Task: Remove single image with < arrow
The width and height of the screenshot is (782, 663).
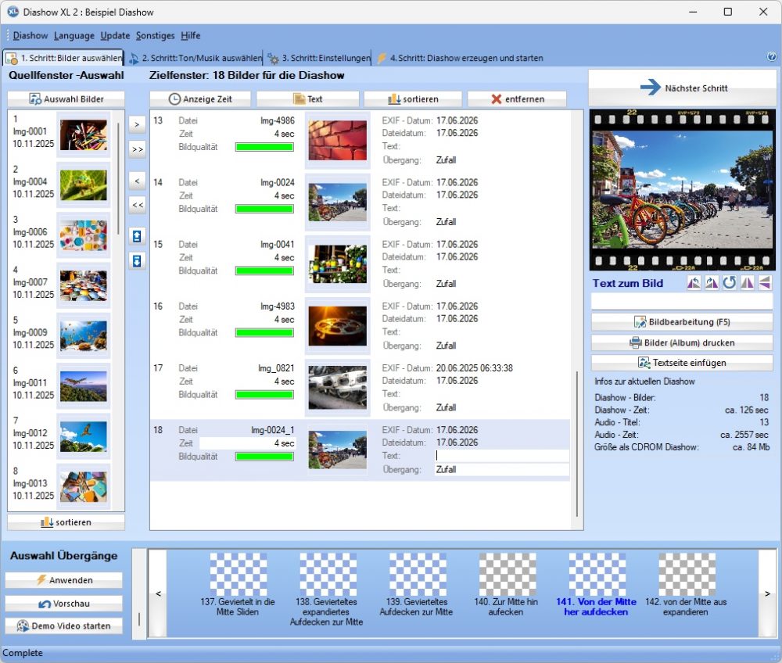Action: pyautogui.click(x=137, y=181)
